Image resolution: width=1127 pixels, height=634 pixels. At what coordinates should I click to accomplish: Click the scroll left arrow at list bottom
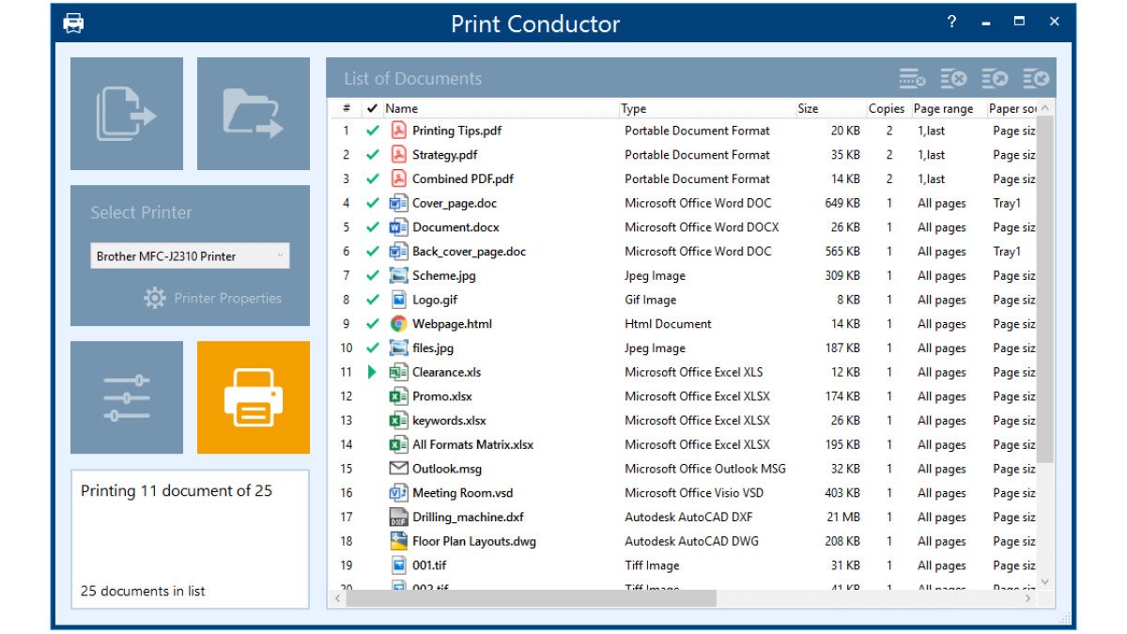click(x=338, y=598)
